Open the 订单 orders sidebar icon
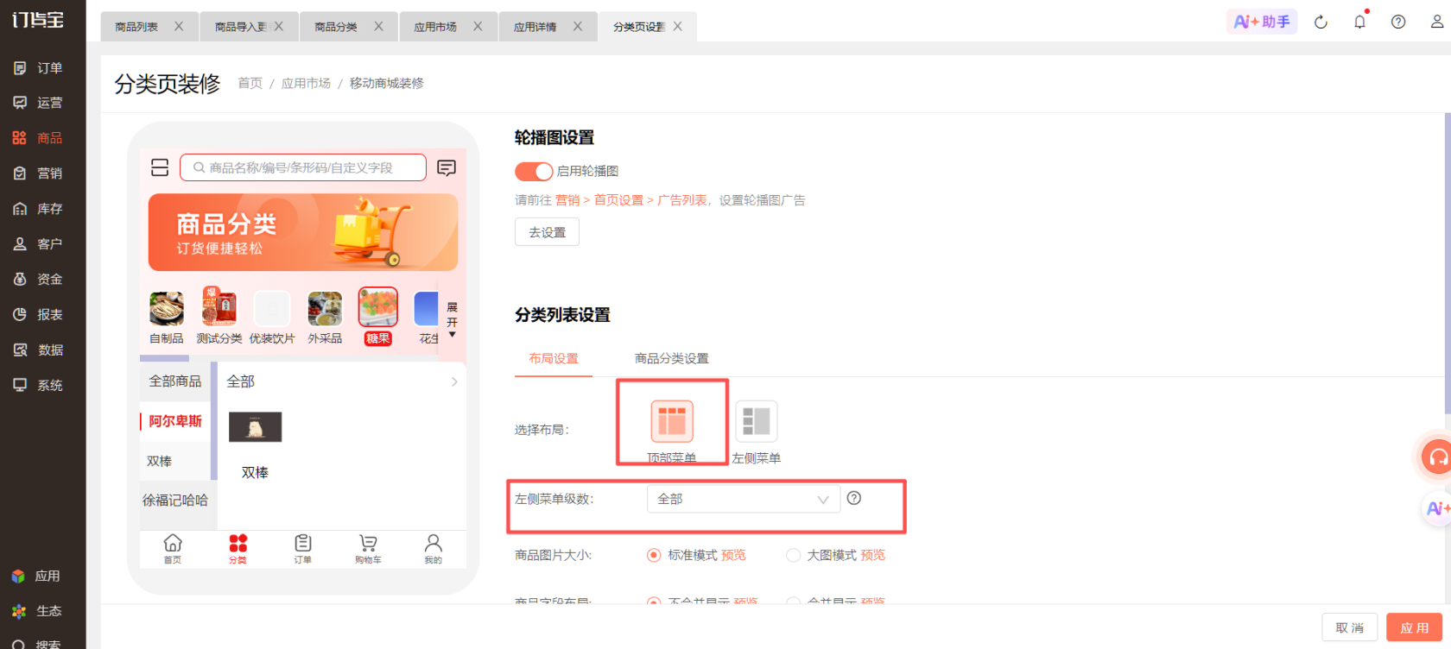1451x649 pixels. tap(20, 68)
